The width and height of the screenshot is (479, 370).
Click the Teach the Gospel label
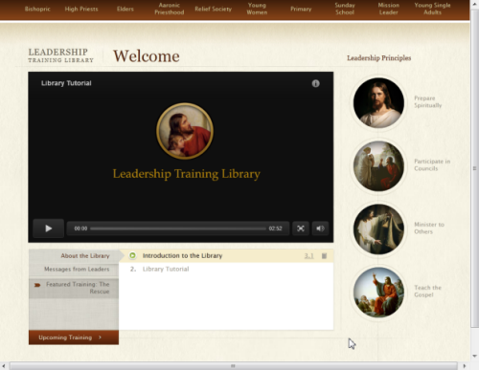(x=427, y=291)
